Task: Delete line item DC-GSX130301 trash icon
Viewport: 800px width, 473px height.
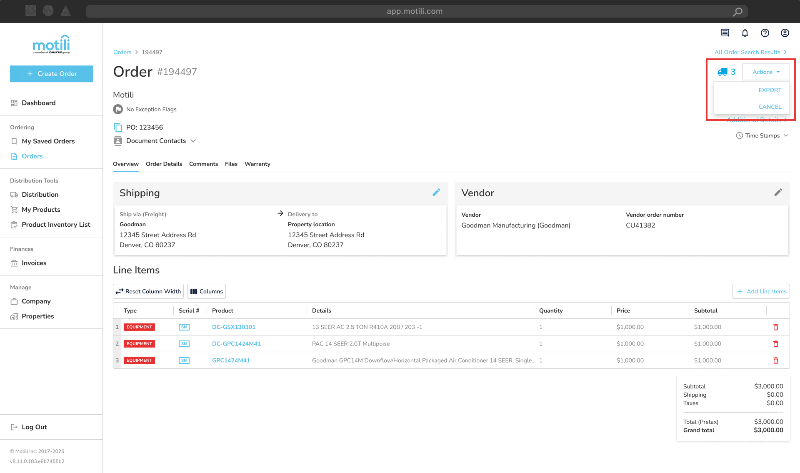Action: tap(776, 327)
